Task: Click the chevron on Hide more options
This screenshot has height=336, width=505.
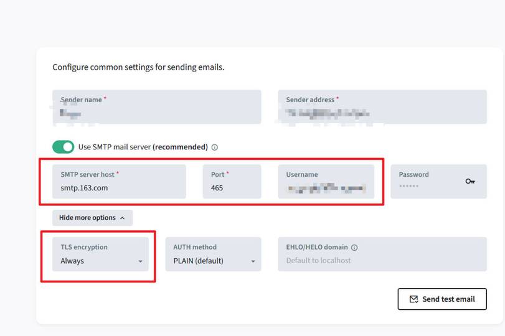Action: coord(122,218)
